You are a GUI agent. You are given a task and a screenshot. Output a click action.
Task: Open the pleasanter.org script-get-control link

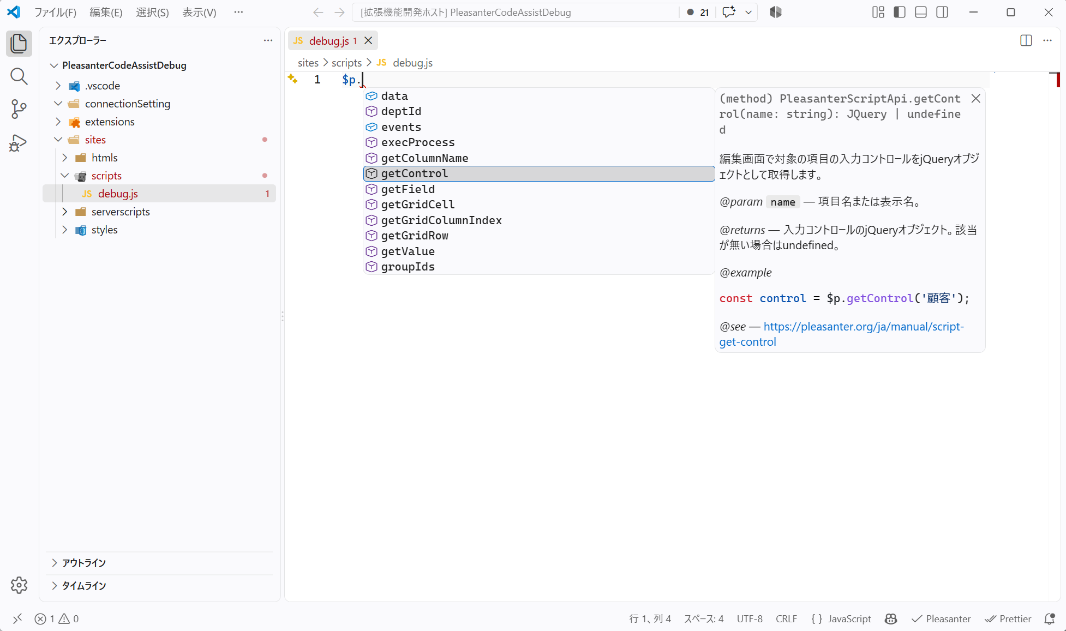pos(864,327)
